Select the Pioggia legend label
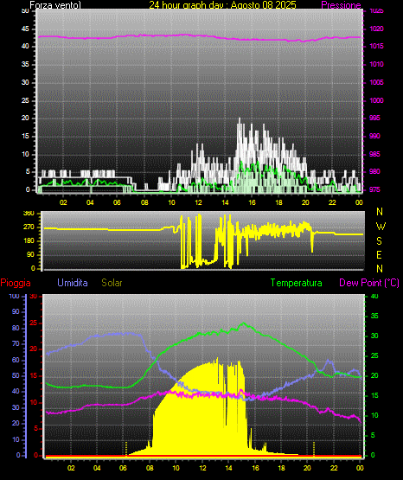 click(x=16, y=283)
